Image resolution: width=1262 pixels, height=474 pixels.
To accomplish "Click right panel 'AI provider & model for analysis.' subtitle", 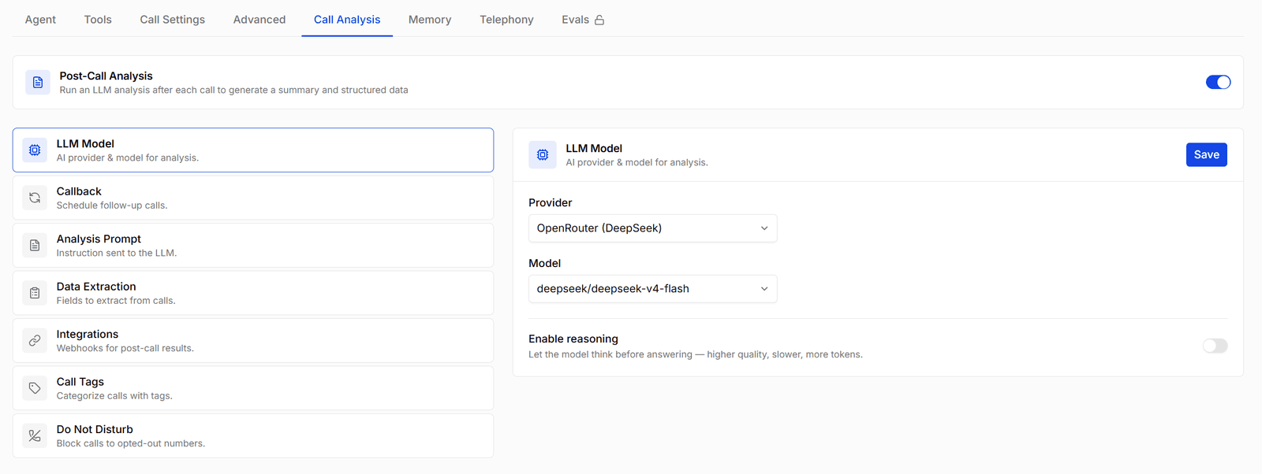I will 637,162.
